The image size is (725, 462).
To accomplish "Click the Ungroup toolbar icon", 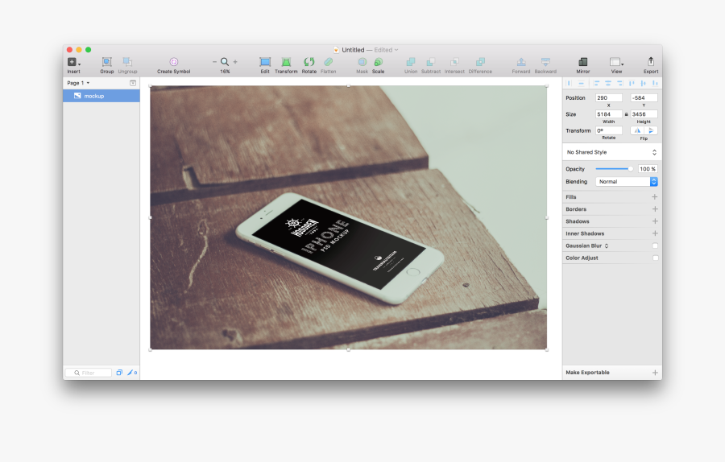I will click(127, 62).
